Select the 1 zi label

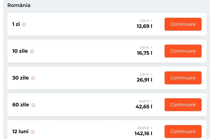click(x=16, y=24)
